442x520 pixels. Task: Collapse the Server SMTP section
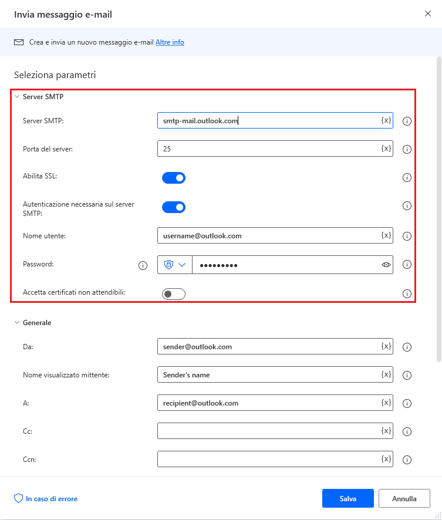[17, 96]
